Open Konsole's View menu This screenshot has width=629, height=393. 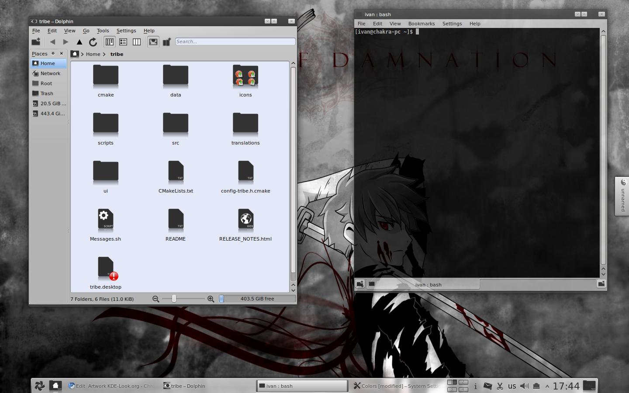(x=395, y=24)
